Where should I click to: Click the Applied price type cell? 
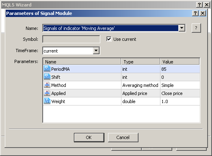[x=141, y=93]
